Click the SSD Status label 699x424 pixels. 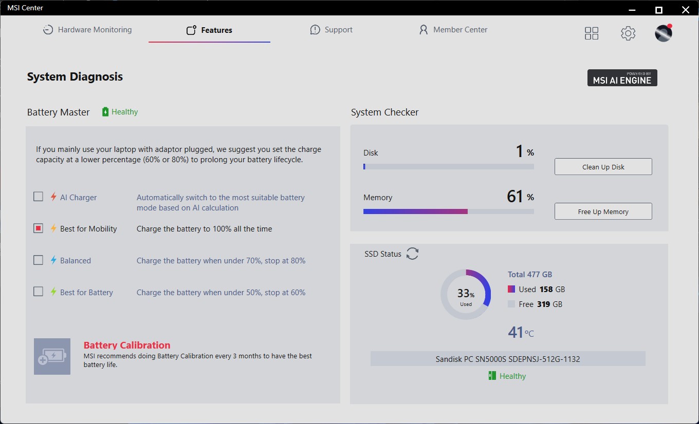pos(383,254)
